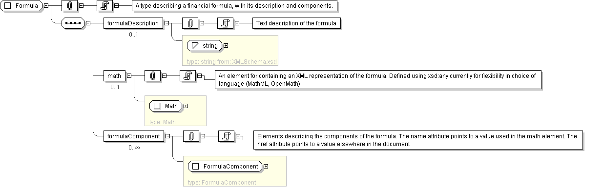The image size is (603, 187).
Task: Collapse the math element node
Action: pyautogui.click(x=129, y=75)
